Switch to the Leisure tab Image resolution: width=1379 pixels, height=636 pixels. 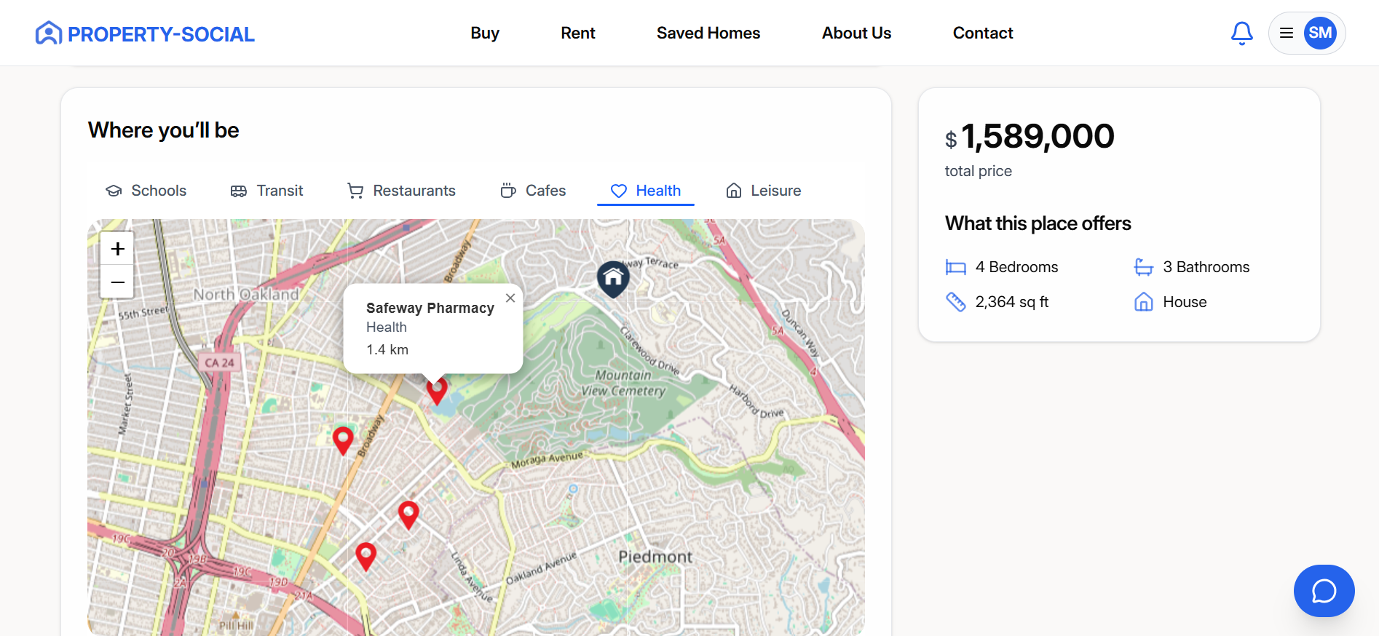(764, 191)
